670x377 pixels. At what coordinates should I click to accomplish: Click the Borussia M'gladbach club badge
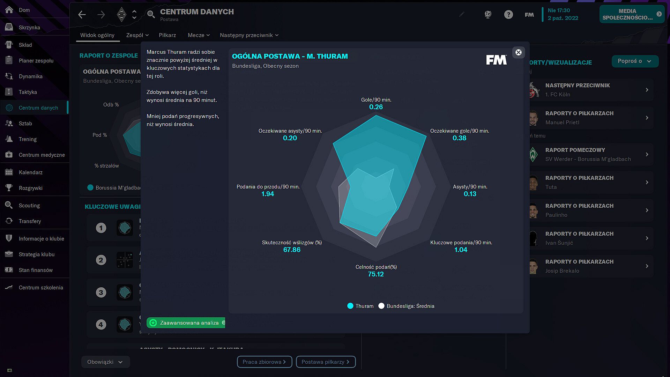pos(121,15)
